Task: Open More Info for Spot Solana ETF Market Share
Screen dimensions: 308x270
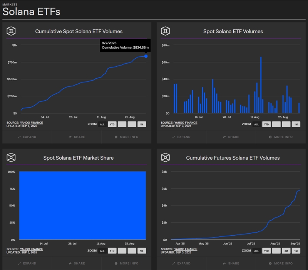Action: point(126,263)
